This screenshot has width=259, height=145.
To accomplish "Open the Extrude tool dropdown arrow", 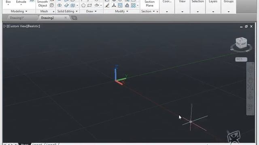I will coord(21,5).
